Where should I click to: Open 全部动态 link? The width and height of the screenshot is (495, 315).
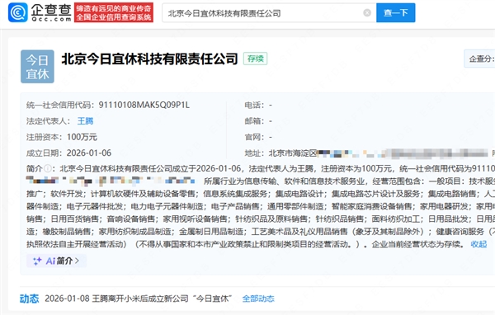click(x=258, y=299)
